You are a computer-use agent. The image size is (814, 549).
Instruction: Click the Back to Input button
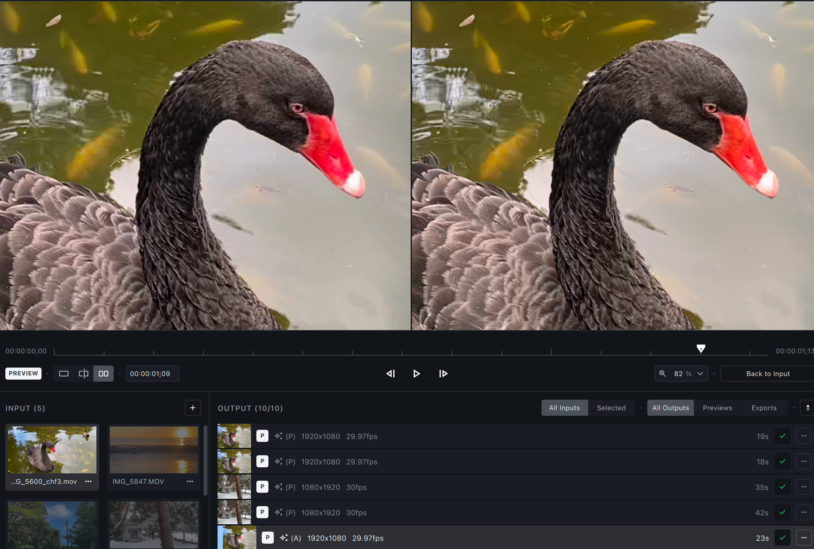[768, 374]
